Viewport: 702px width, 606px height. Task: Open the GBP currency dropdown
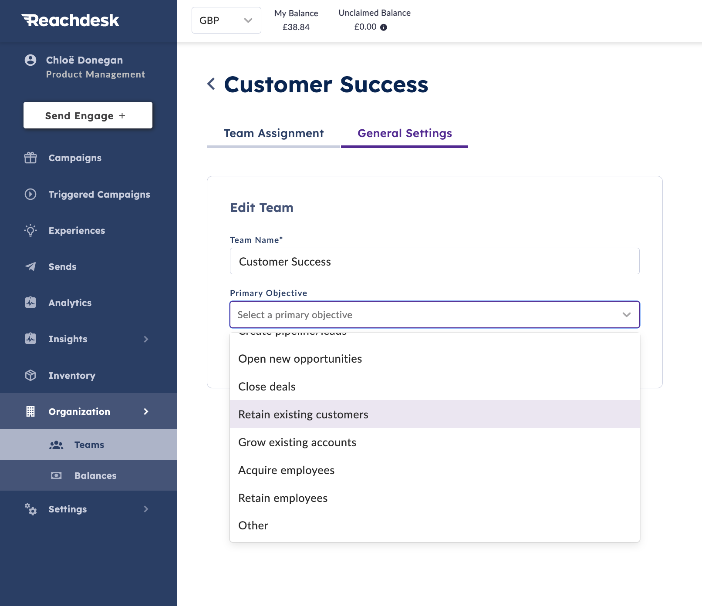tap(226, 20)
